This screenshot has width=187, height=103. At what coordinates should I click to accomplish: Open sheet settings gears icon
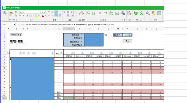(x=148, y=13)
